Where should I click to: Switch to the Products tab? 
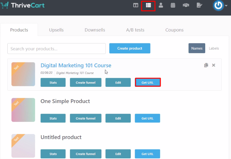19,30
